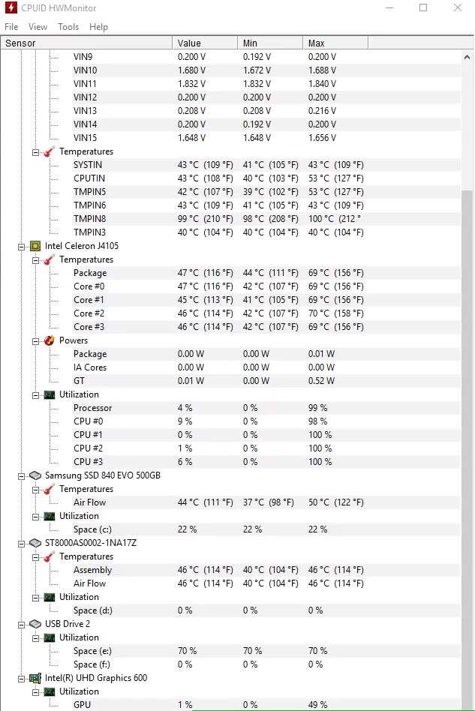The width and height of the screenshot is (475, 711).
Task: Click the thermometer icon under Intel Celeron J4105
Action: (x=49, y=259)
